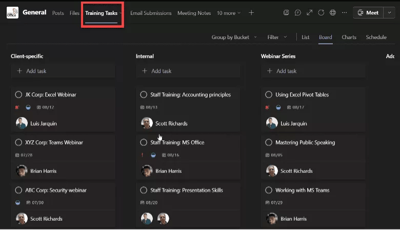Expand the 10 more tabs list
Image resolution: width=400 pixels, height=230 pixels.
click(x=229, y=13)
